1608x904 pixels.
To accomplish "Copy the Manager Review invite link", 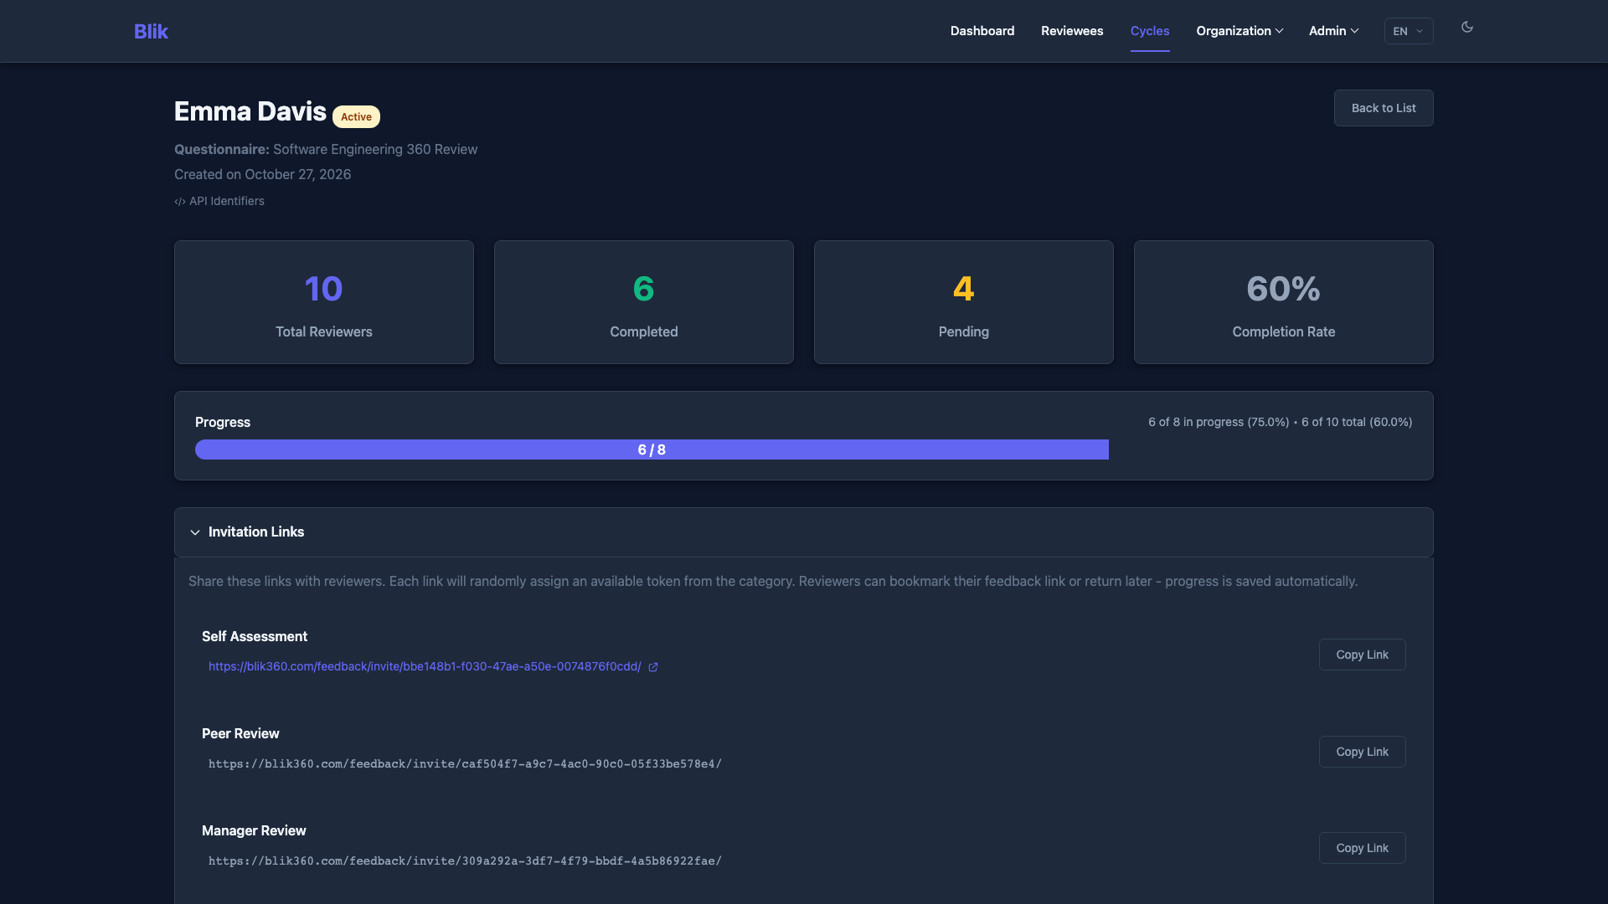I will [1362, 848].
